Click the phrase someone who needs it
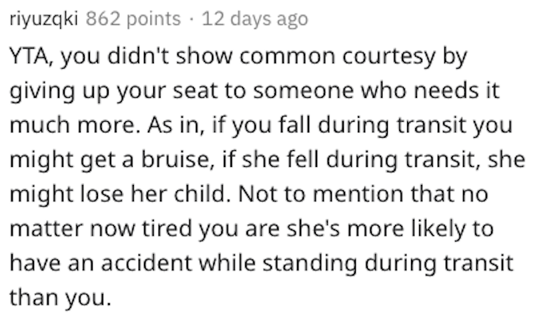The width and height of the screenshot is (533, 324). 376,91
